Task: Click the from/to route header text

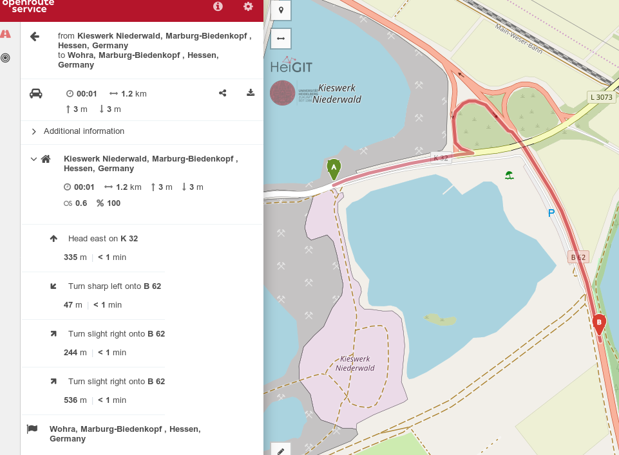Action: [155, 50]
